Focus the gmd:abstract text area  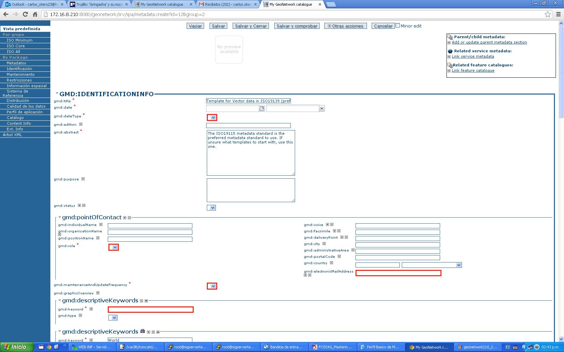pyautogui.click(x=251, y=153)
